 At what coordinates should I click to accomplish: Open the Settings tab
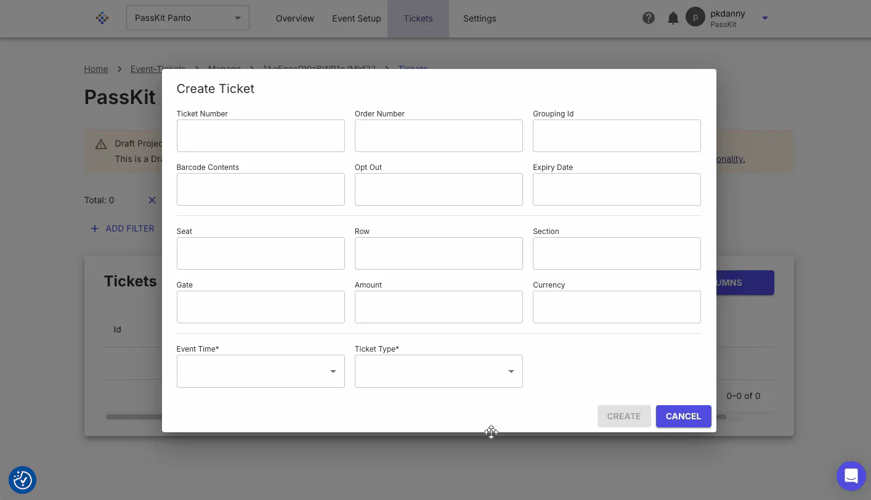point(480,18)
